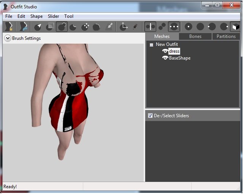Select the arrow Select tool

(x=38, y=27)
